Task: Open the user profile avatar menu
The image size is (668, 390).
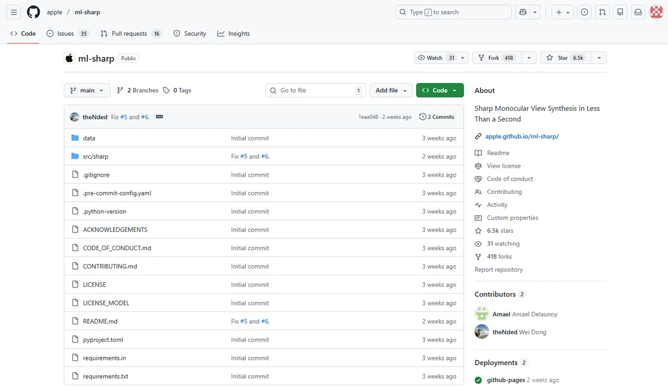Action: click(x=656, y=12)
